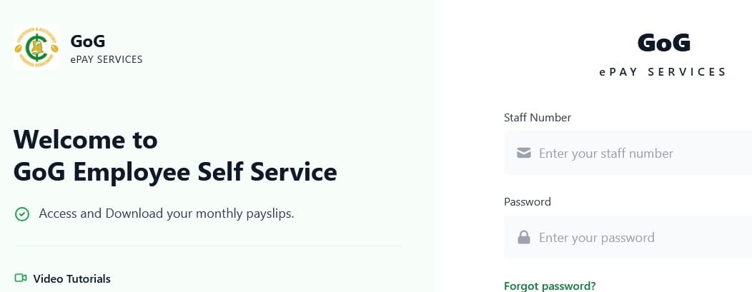Viewport: 752px width, 292px height.
Task: Click the GoG crest logo image
Action: (36, 48)
